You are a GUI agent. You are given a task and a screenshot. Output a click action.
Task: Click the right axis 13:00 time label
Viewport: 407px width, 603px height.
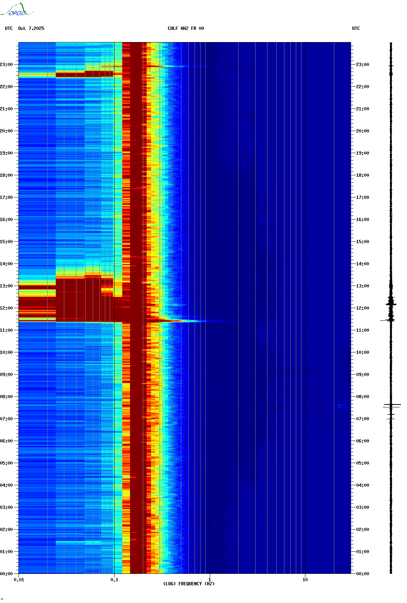(x=363, y=286)
